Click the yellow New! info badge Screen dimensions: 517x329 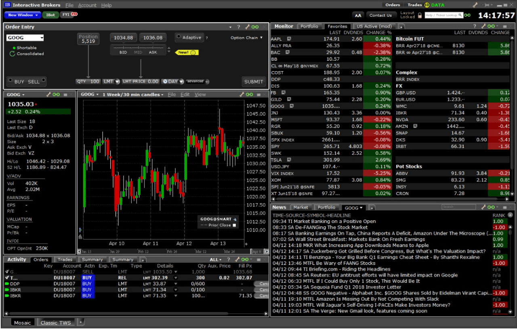coord(187,53)
